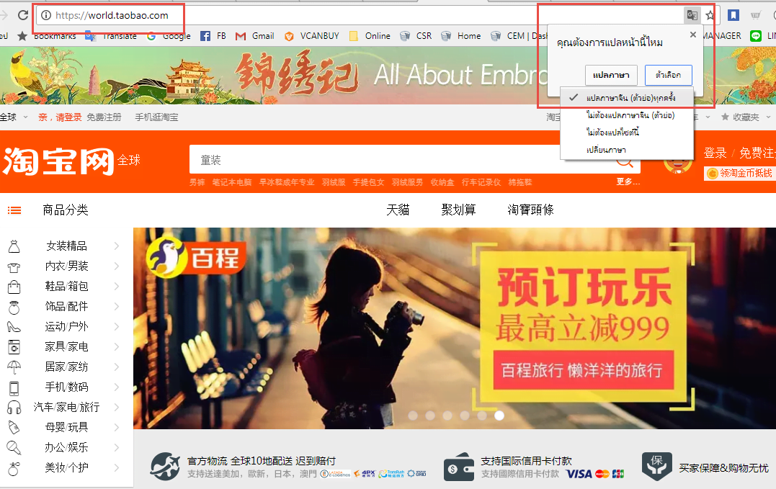Search the hot keyword 手提包女
Image resolution: width=776 pixels, height=489 pixels.
[x=369, y=182]
